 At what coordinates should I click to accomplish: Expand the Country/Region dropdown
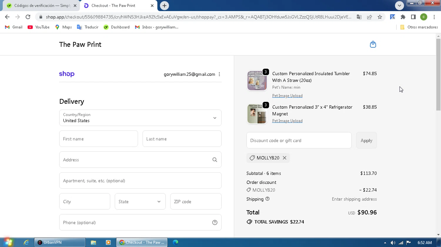pyautogui.click(x=140, y=118)
